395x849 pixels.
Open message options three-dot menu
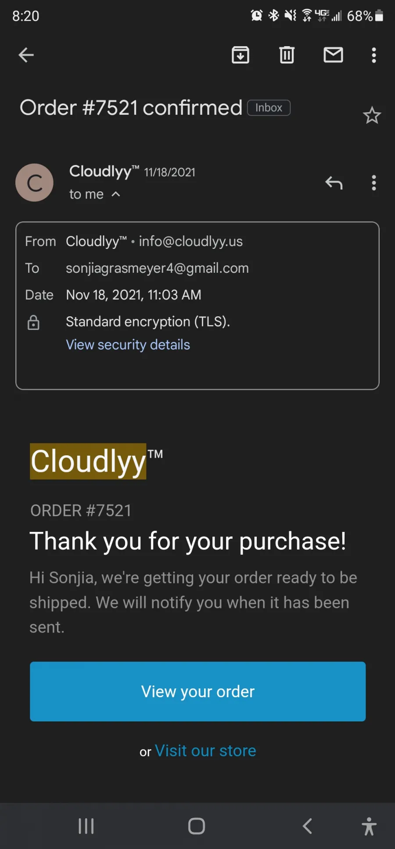click(x=374, y=183)
